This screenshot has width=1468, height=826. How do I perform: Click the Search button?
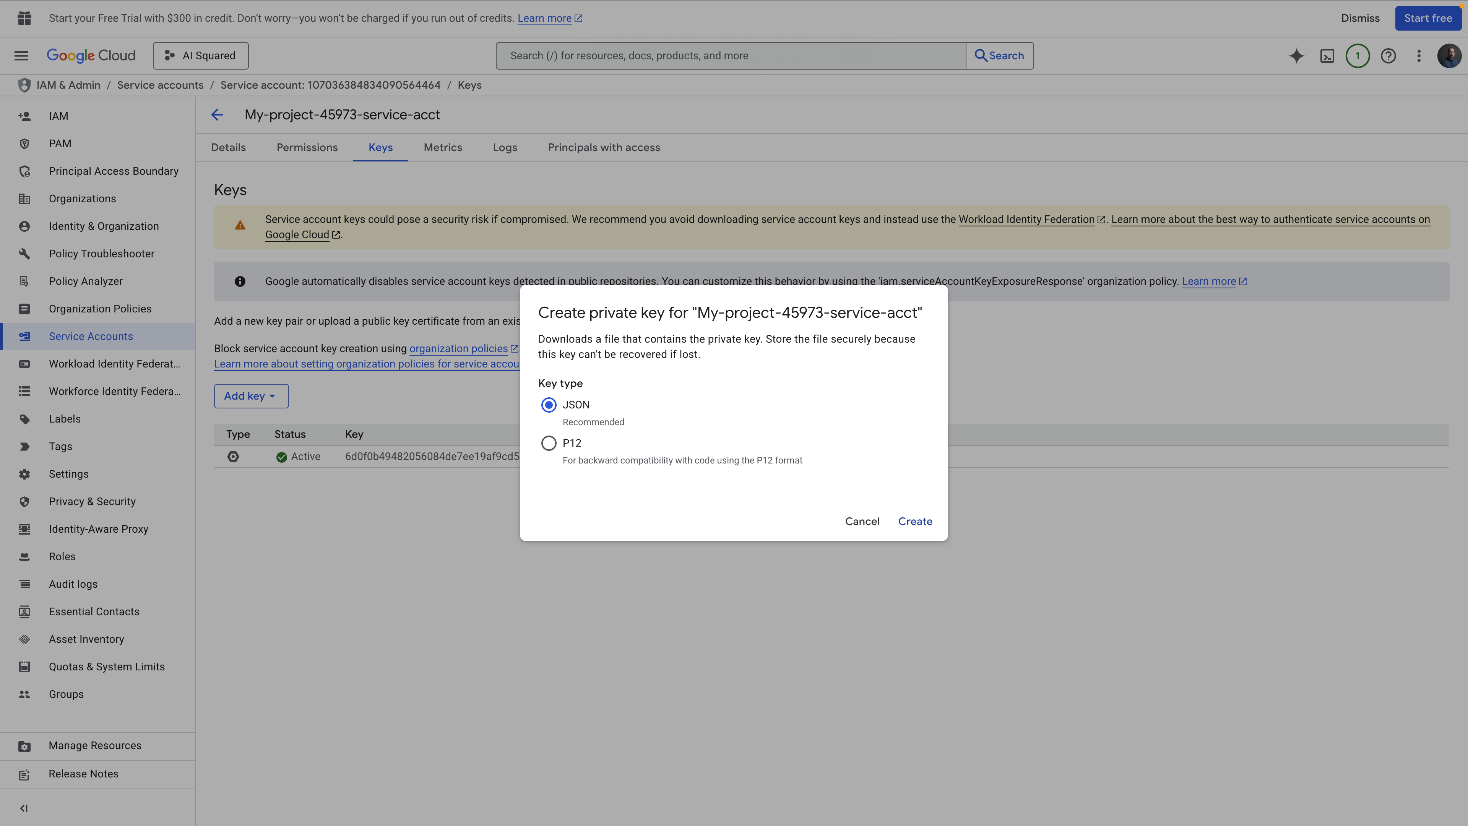pyautogui.click(x=1000, y=55)
